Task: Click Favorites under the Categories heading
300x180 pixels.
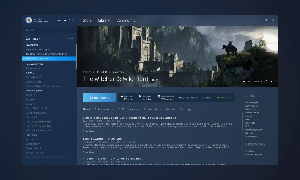Action: tap(250, 151)
